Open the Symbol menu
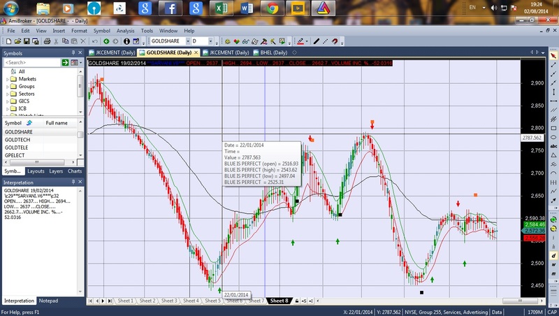This screenshot has width=559, height=316. (101, 31)
